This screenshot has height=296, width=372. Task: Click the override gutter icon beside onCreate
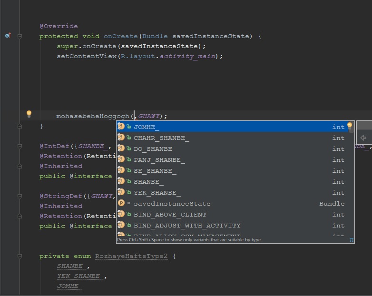(7, 36)
